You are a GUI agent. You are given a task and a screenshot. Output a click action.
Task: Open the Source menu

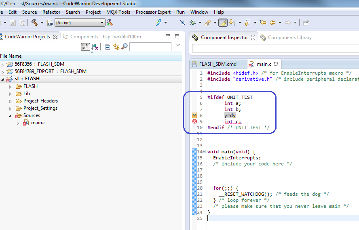point(29,12)
